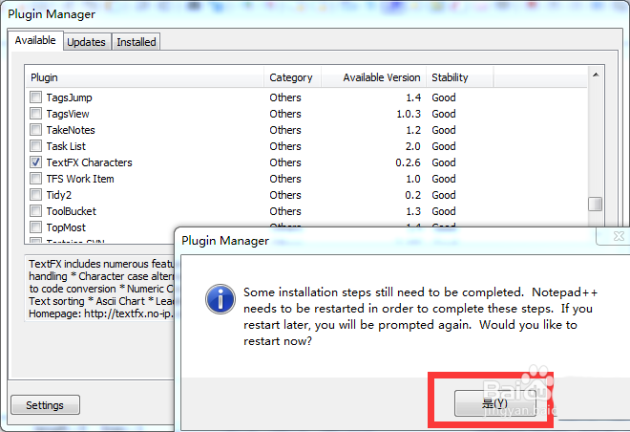This screenshot has width=630, height=432.
Task: Uncheck the TextFX Characters checkbox
Action: [x=35, y=162]
